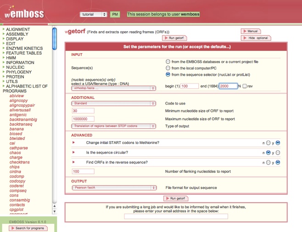This screenshot has height=232, width=302.
Task: Open the Type of output dropdown
Action: point(113,126)
